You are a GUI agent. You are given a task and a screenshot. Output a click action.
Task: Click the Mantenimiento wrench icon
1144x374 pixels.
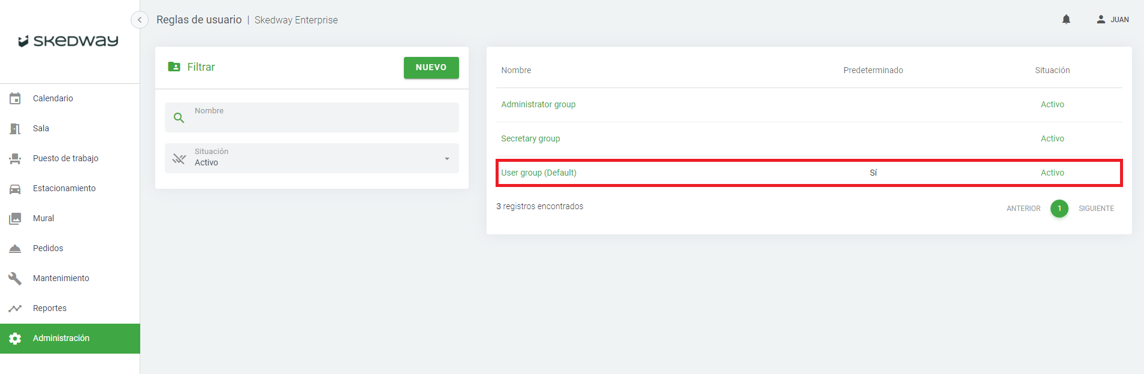pos(16,278)
